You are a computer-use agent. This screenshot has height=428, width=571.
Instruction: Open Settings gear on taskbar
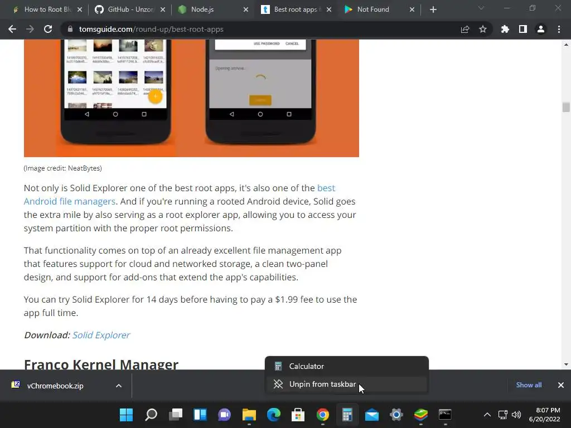(x=396, y=415)
